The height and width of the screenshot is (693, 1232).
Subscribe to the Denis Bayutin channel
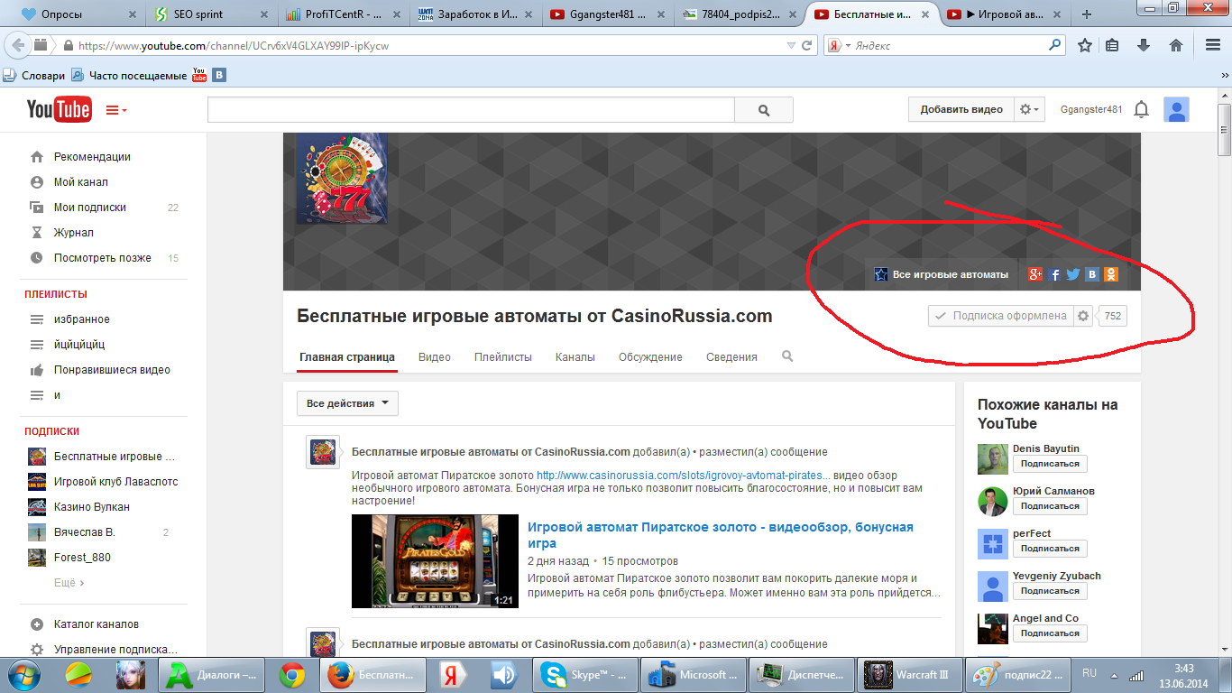[x=1050, y=464]
